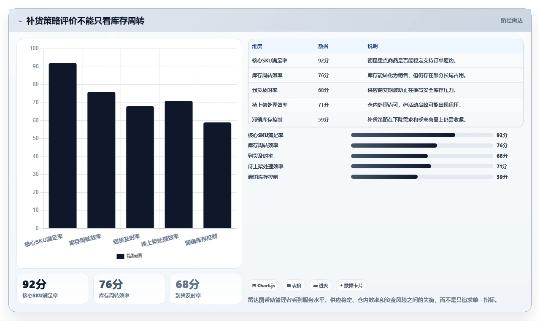Click the 核心SKU满足率 x-axis label

tap(43, 240)
